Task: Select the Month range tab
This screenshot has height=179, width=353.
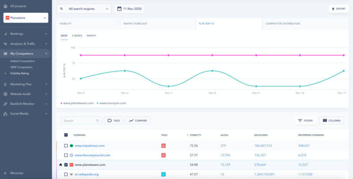Action: 91,36
